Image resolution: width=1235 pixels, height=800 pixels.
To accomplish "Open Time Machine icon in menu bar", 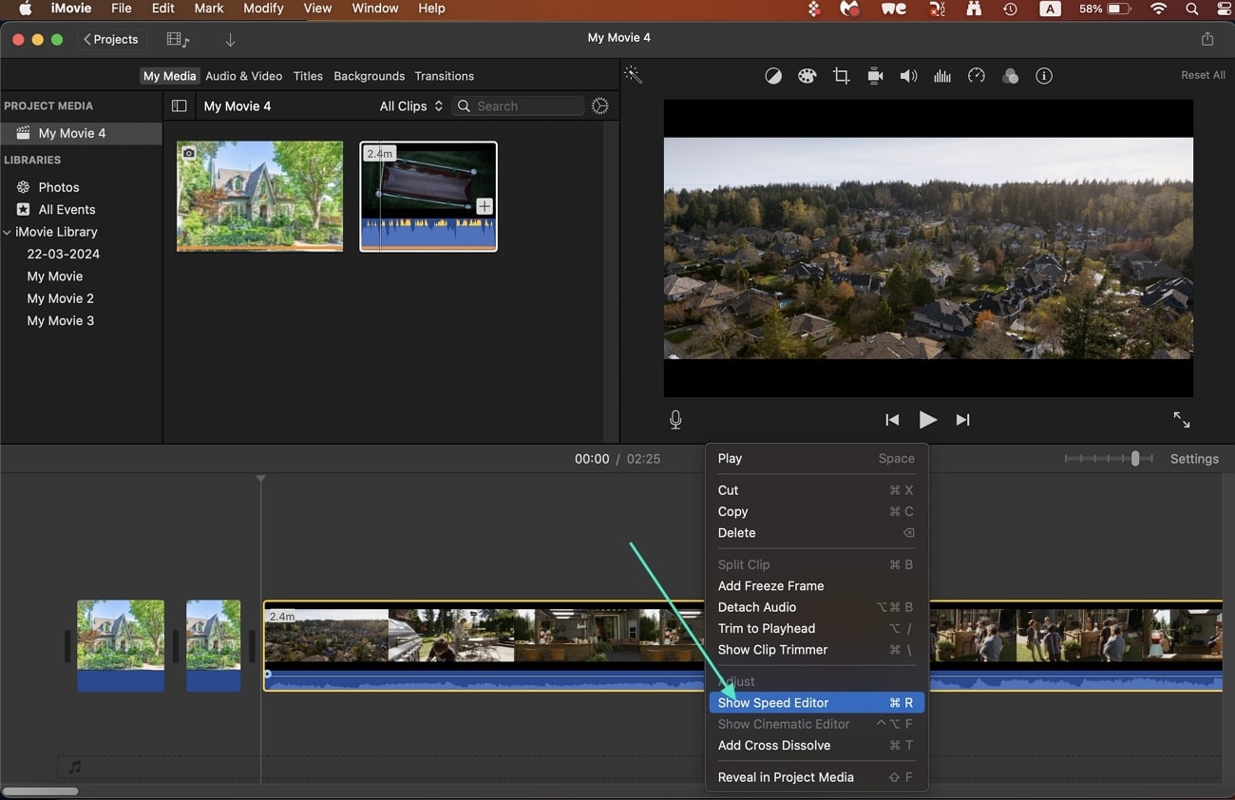I will click(1010, 9).
